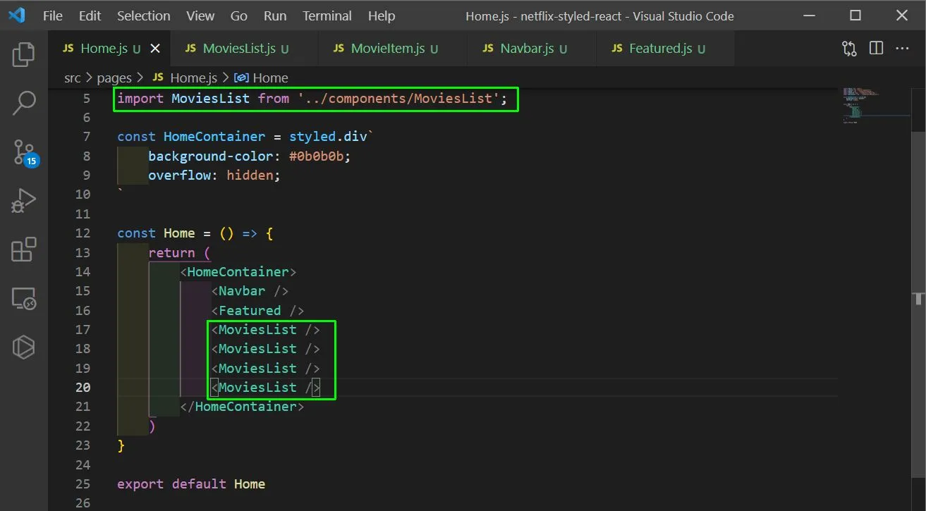Image resolution: width=926 pixels, height=511 pixels.
Task: Click the JS icon on Navbar.js tab
Action: click(x=488, y=49)
